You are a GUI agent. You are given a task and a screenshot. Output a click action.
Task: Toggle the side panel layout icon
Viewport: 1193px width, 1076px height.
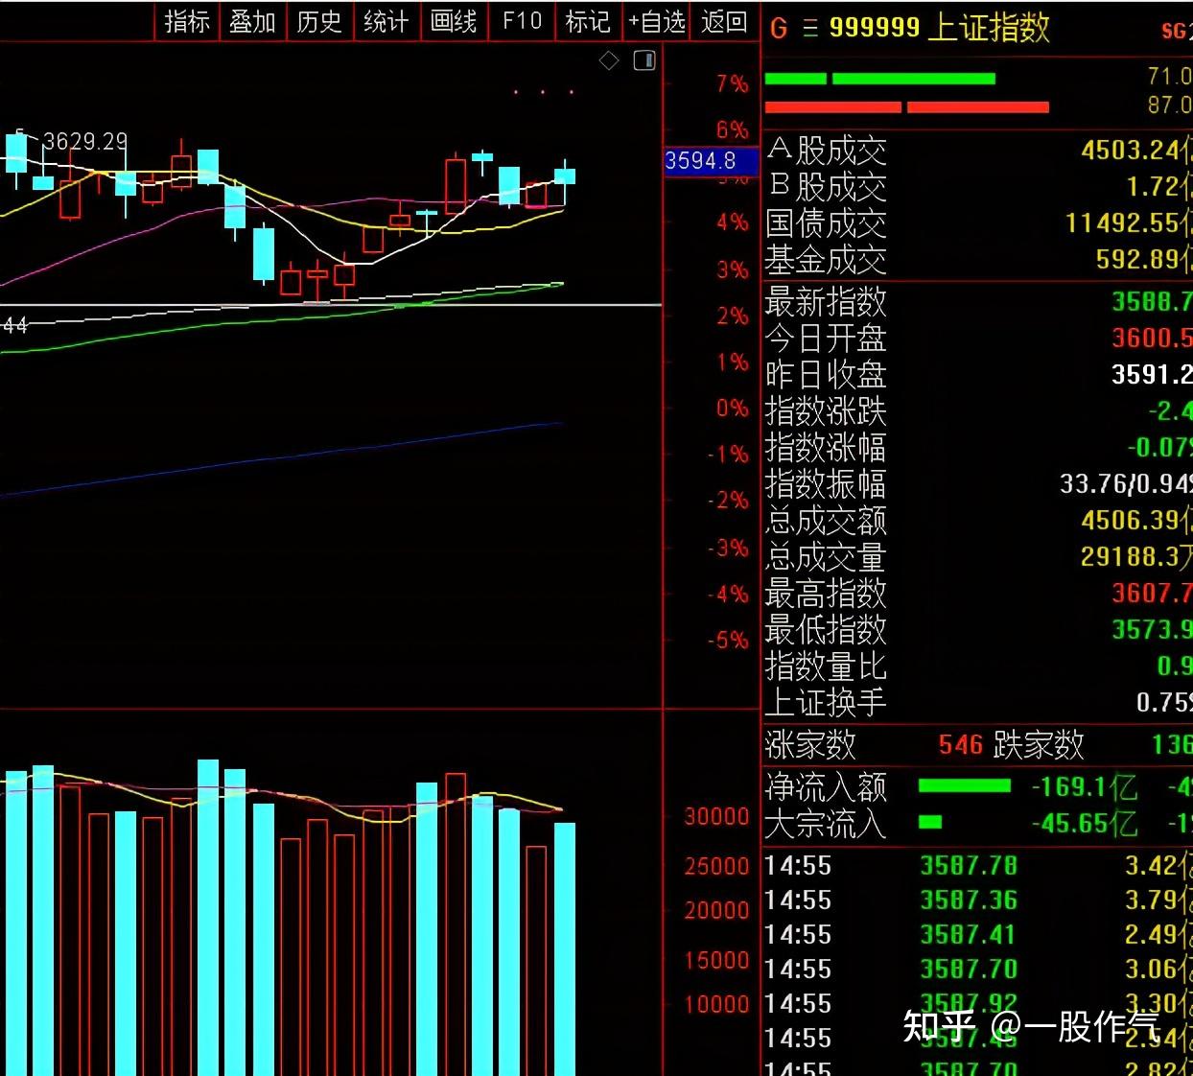coord(644,61)
